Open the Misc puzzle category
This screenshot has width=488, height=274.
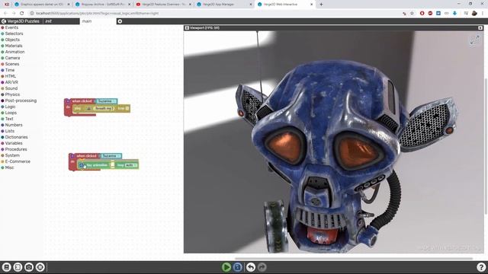pyautogui.click(x=9, y=167)
